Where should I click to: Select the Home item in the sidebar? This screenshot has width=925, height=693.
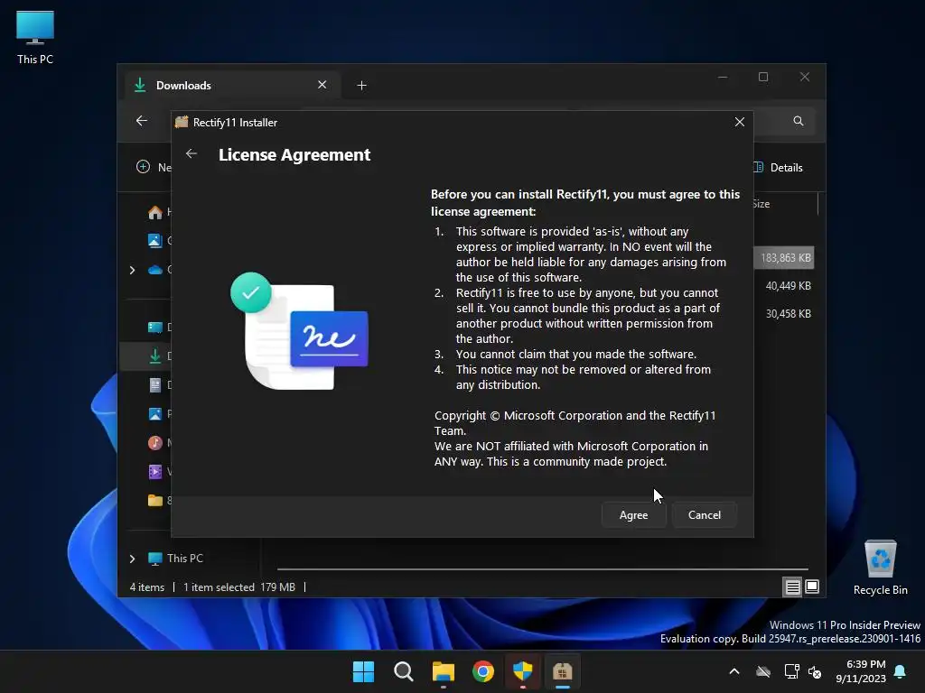pos(155,212)
